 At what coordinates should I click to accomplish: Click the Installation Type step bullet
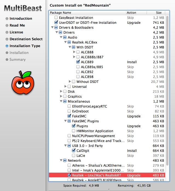tap(7, 46)
